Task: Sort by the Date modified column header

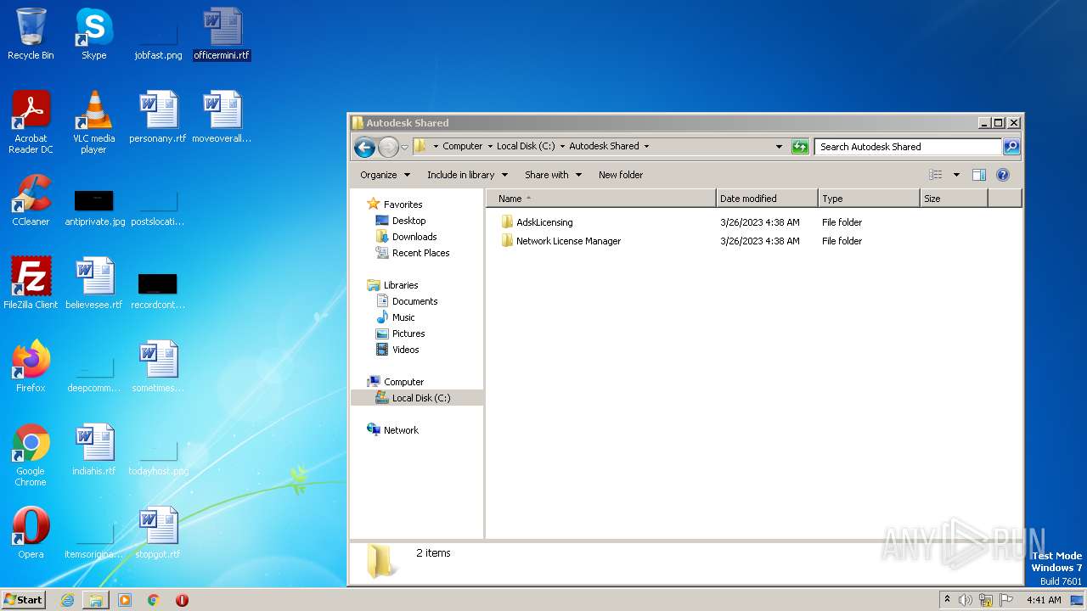Action: (767, 199)
